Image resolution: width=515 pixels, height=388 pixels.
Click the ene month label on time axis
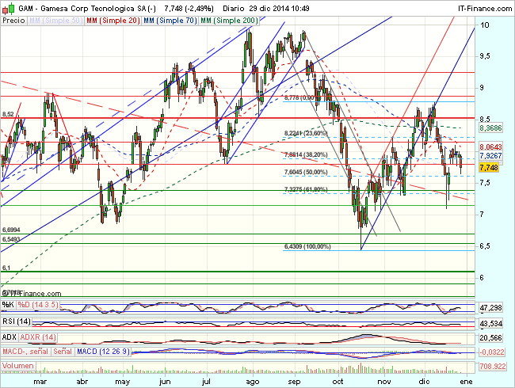tap(467, 382)
